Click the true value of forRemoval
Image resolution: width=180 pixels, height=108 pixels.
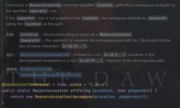(x=62, y=85)
